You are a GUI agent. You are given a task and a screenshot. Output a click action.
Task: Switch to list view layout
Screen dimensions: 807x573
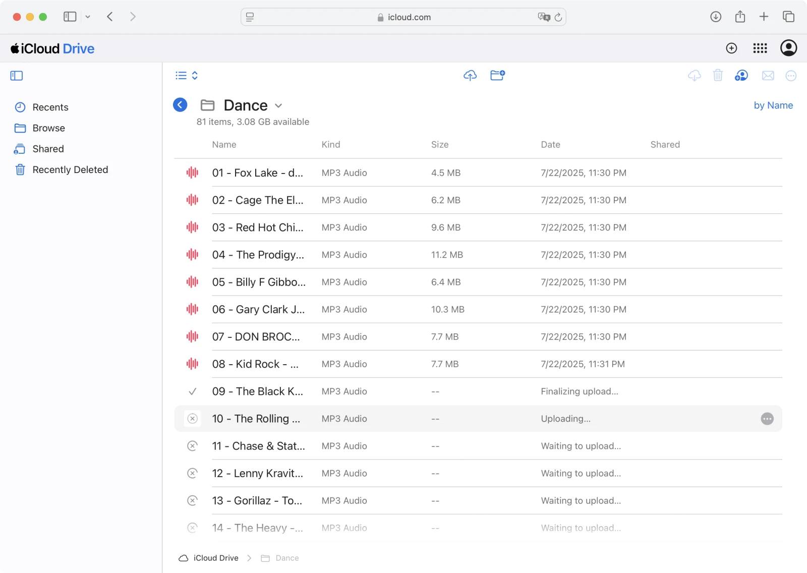[x=180, y=75]
